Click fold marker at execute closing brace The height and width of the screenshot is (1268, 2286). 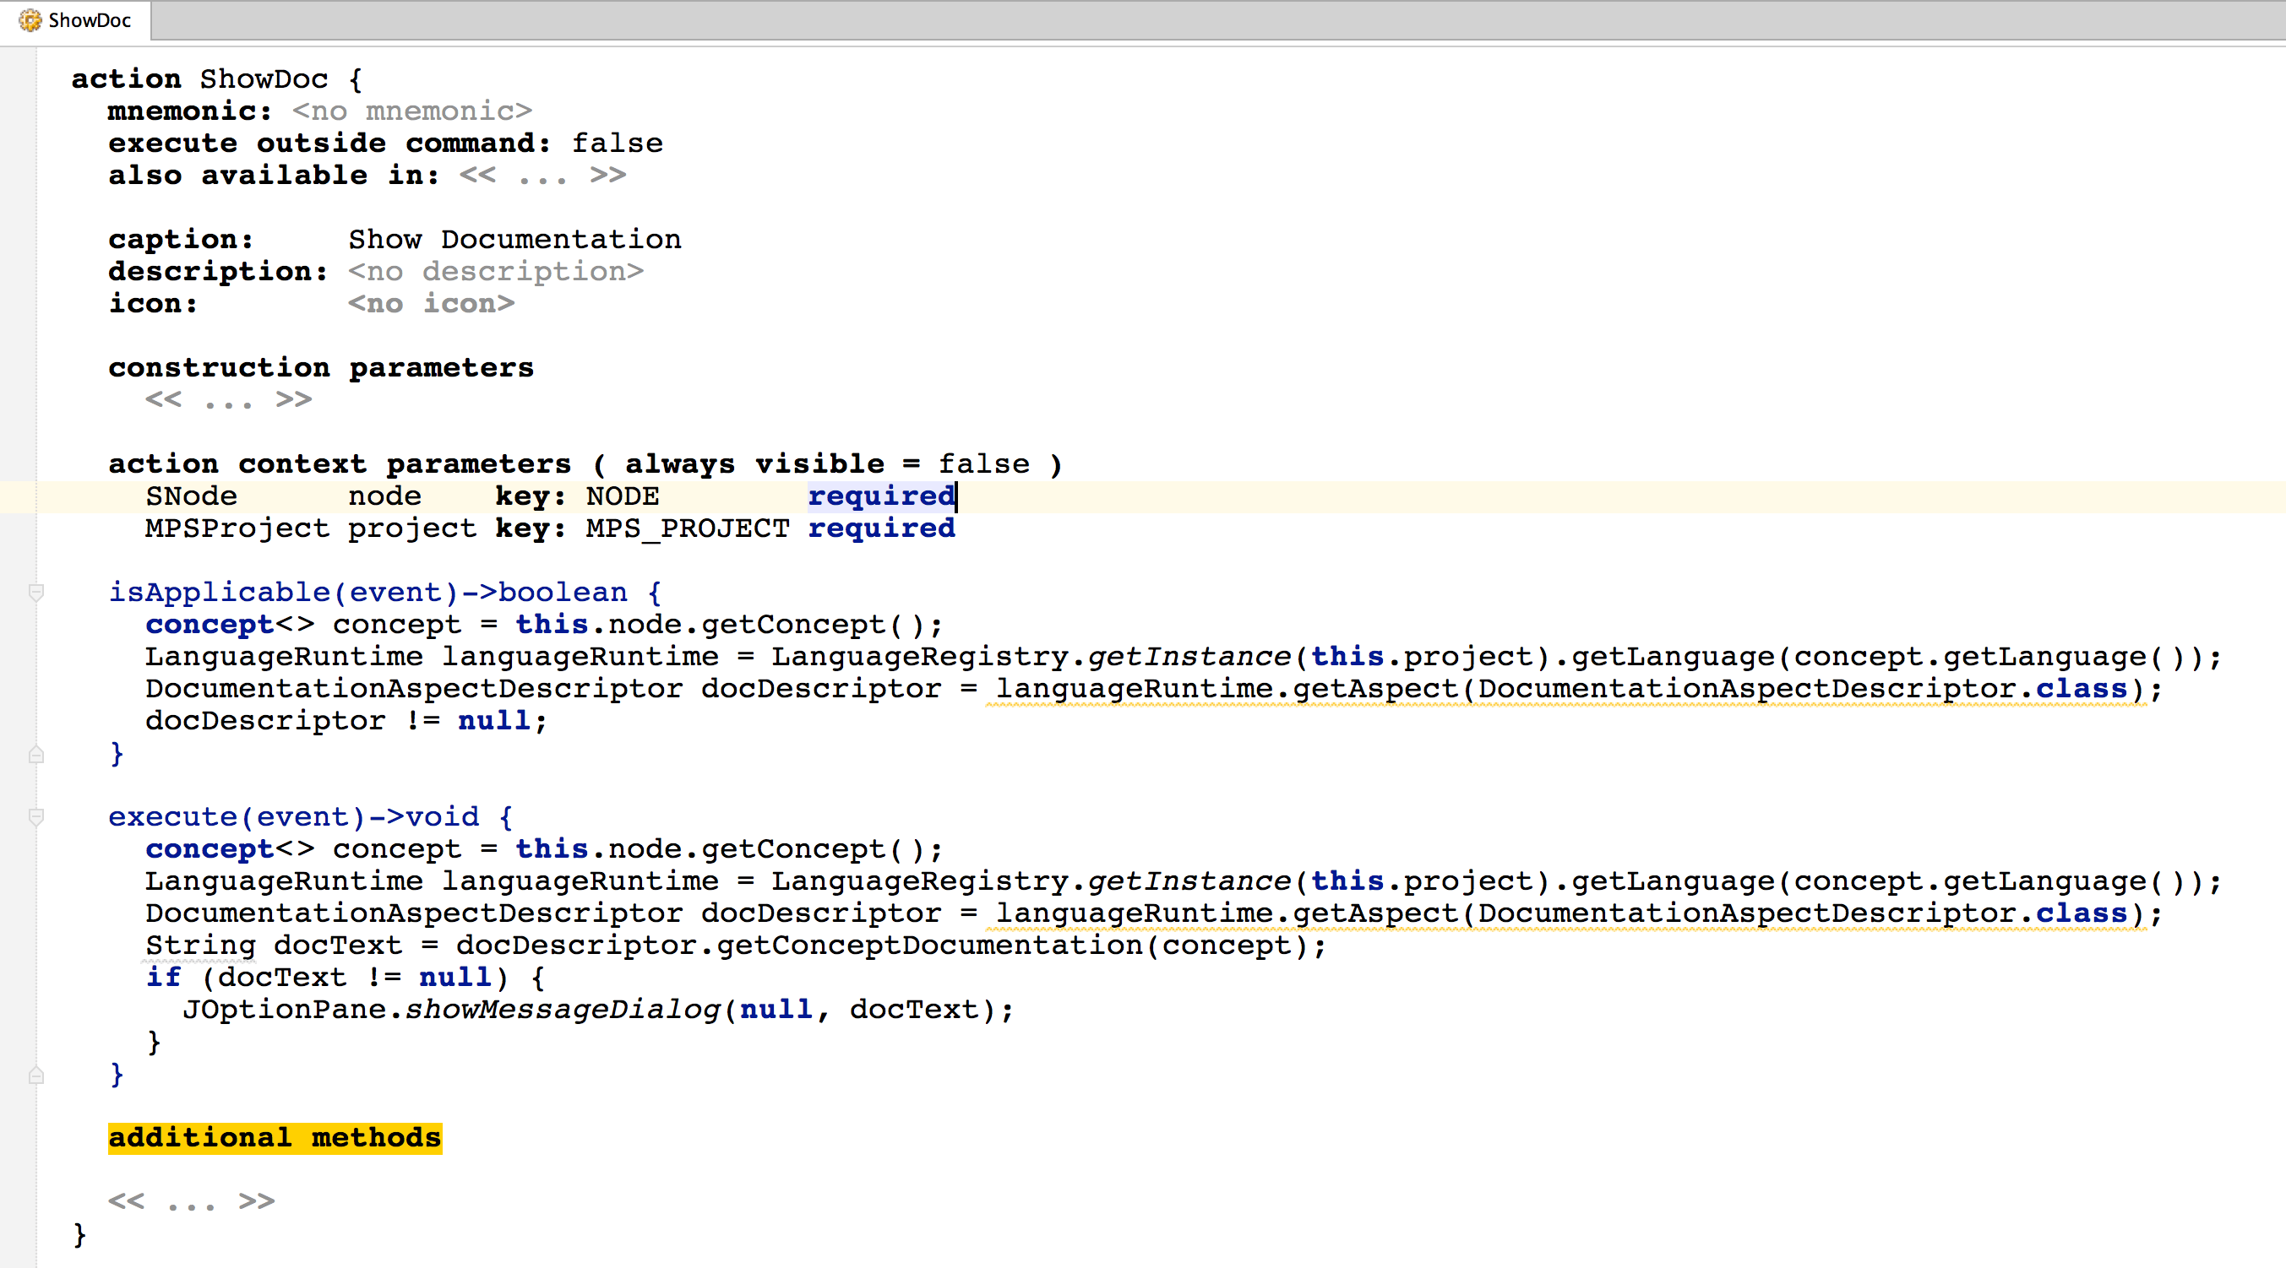(36, 1076)
